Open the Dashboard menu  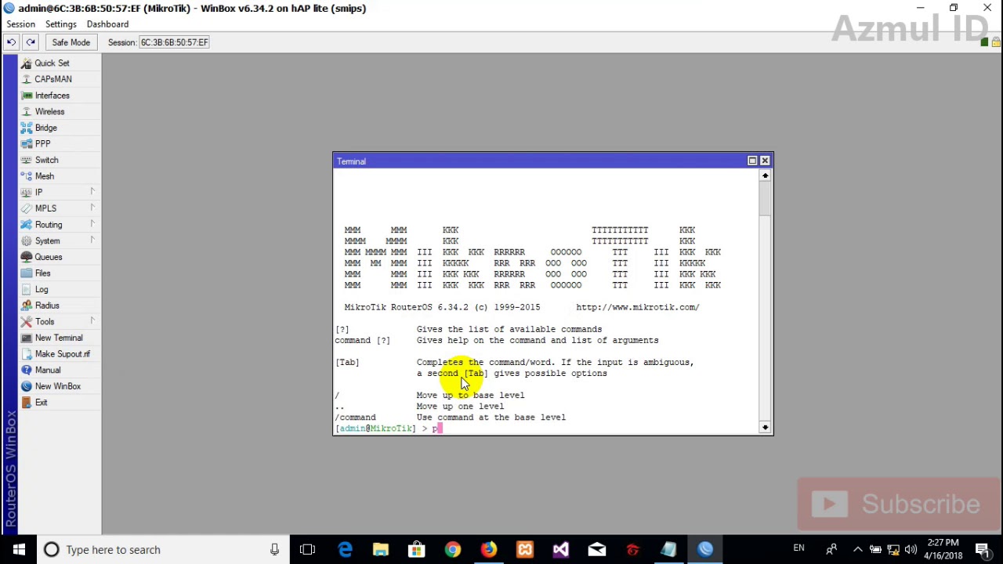click(x=107, y=24)
